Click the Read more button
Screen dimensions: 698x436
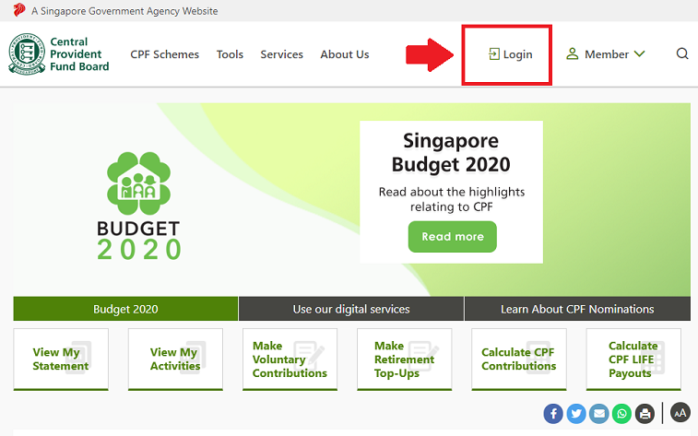click(453, 236)
